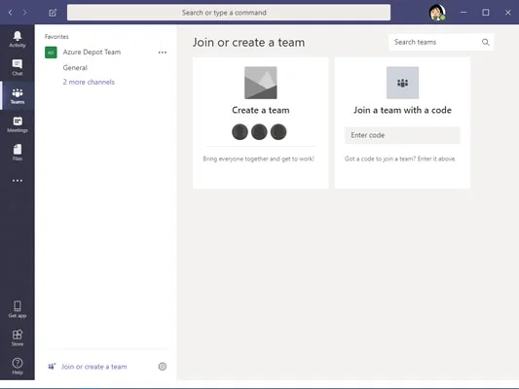This screenshot has width=519, height=389.
Task: Open the General channel
Action: [75, 68]
